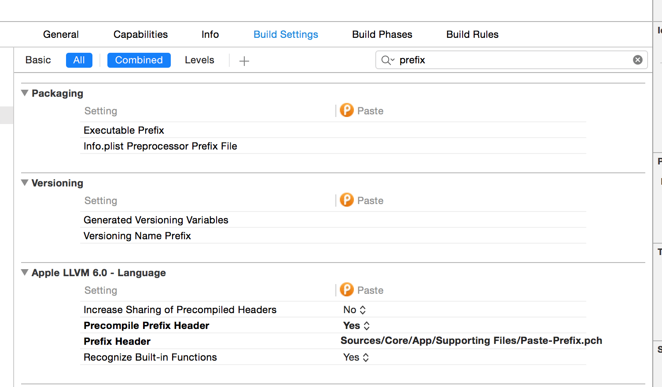Switch to the Levels view
Viewport: 662px width, 387px height.
pyautogui.click(x=199, y=60)
